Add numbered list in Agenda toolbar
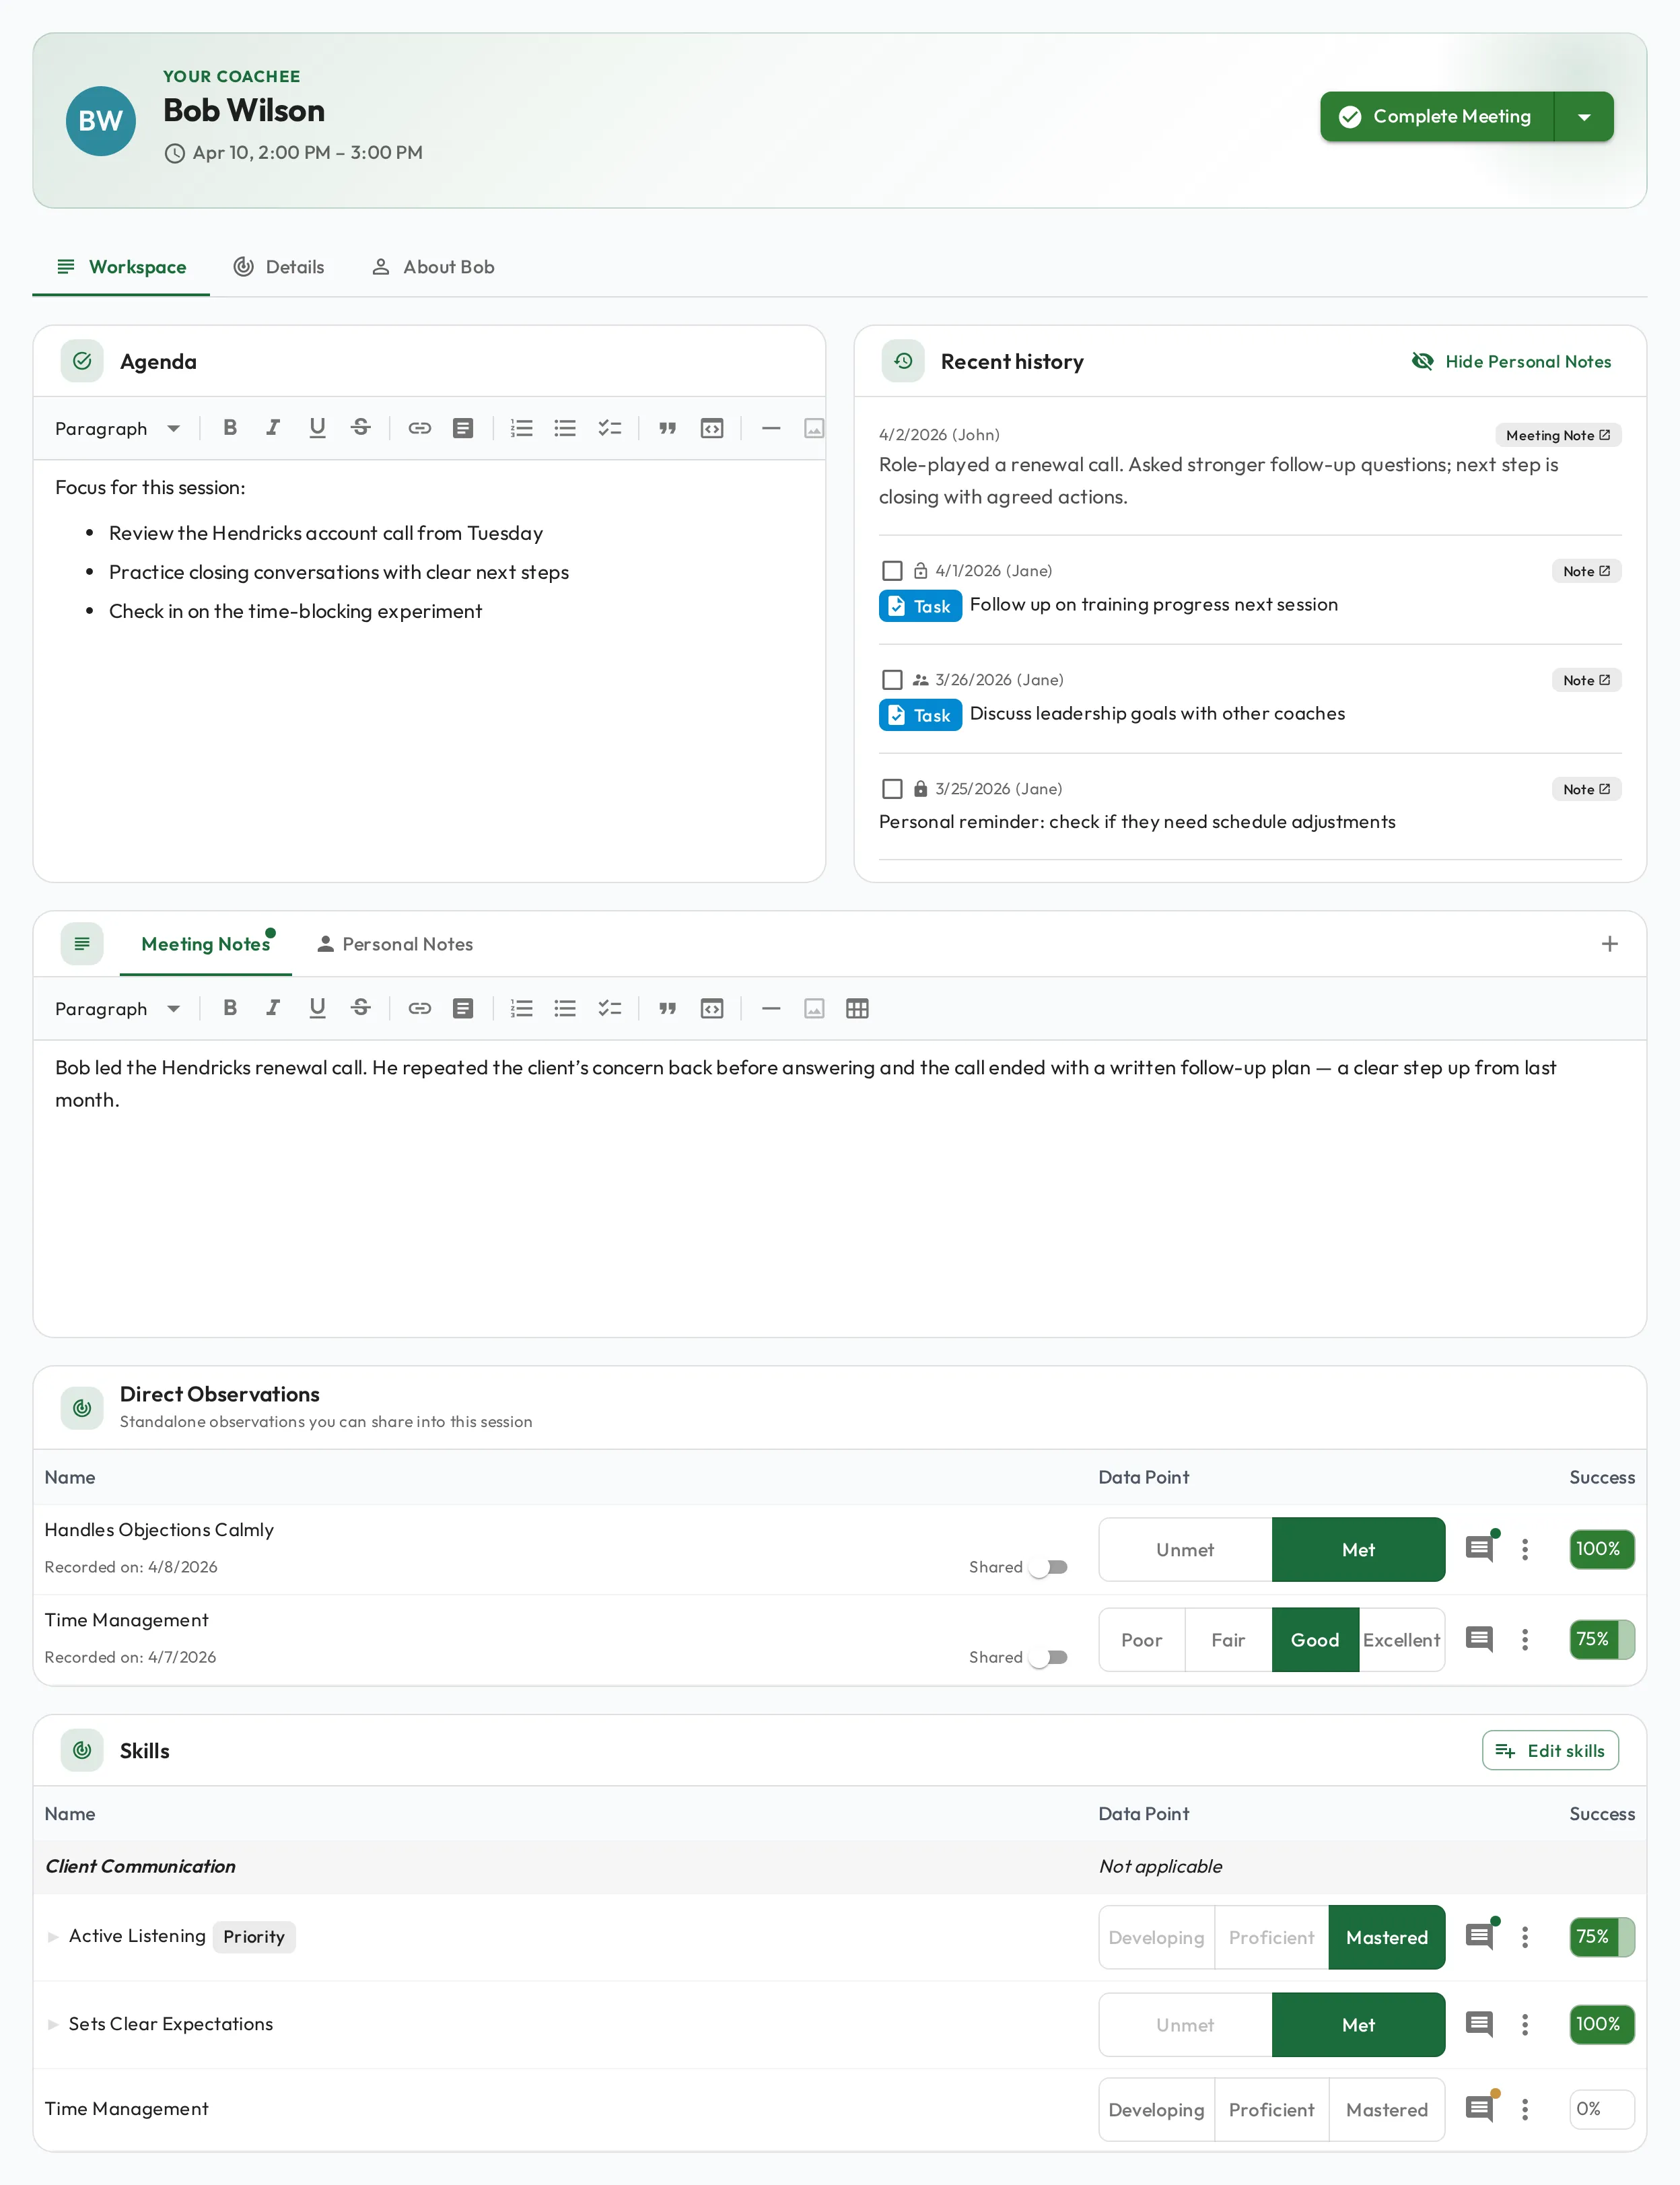Image resolution: width=1680 pixels, height=2185 pixels. (521, 428)
